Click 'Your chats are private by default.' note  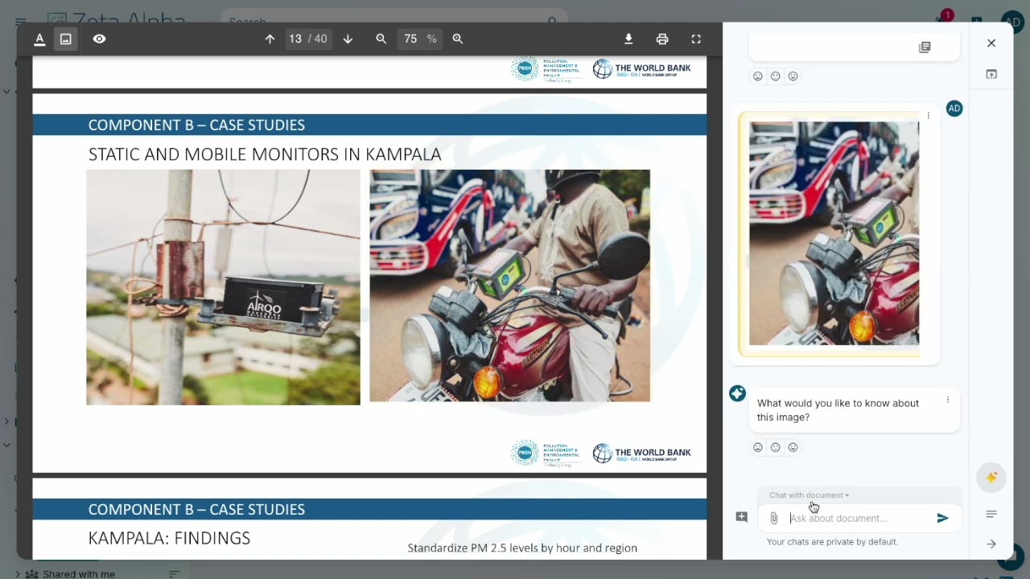832,542
